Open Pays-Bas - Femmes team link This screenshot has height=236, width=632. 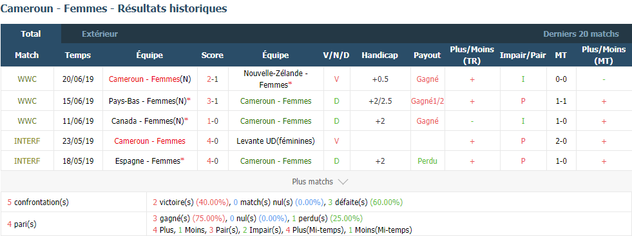[x=149, y=101]
